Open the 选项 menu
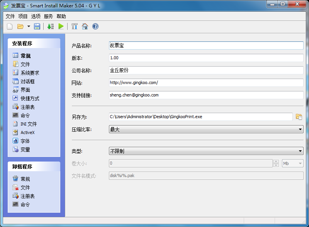Viewport: 309px width, 227px height. pyautogui.click(x=36, y=16)
